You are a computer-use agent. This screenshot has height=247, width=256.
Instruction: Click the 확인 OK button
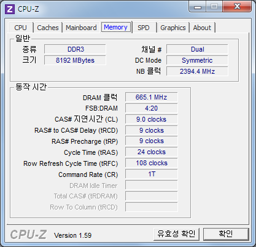(226, 234)
